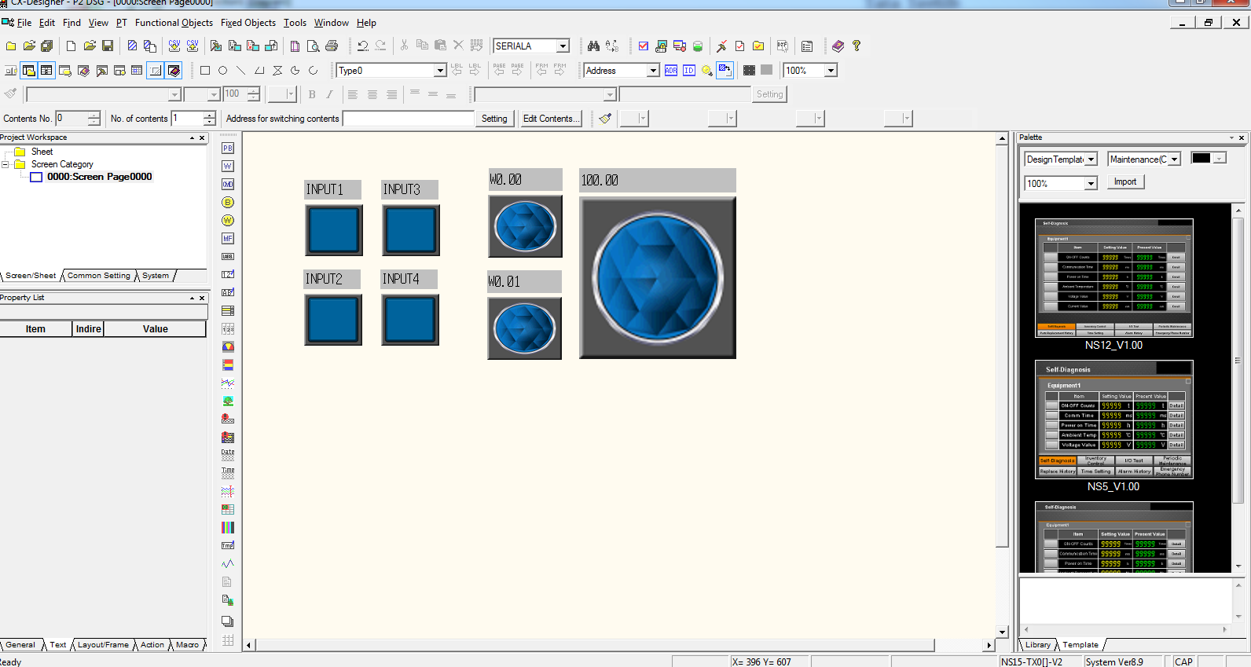Image resolution: width=1251 pixels, height=667 pixels.
Task: Click the Edit Contents button
Action: [551, 119]
